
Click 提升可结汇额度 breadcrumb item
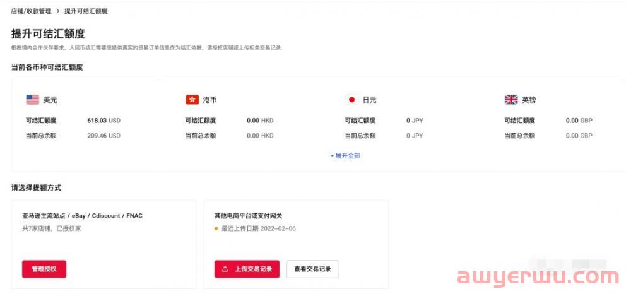(x=86, y=11)
